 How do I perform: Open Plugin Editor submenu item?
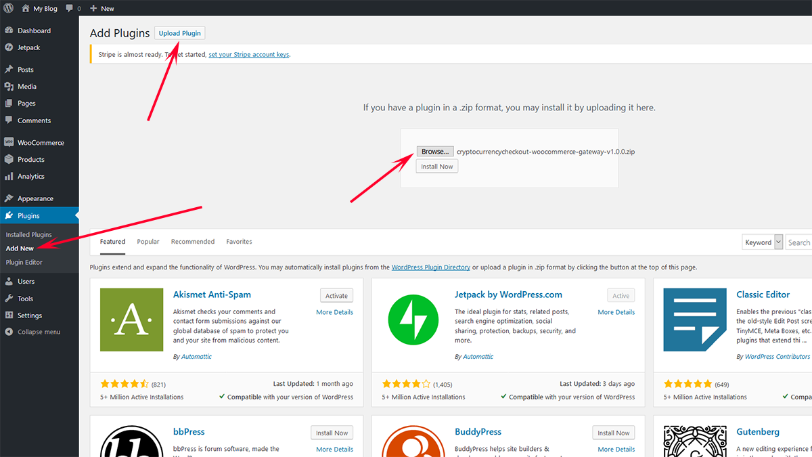pos(24,262)
